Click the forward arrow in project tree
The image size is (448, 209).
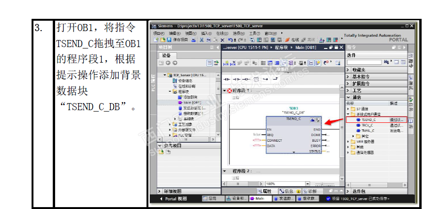(x=175, y=63)
